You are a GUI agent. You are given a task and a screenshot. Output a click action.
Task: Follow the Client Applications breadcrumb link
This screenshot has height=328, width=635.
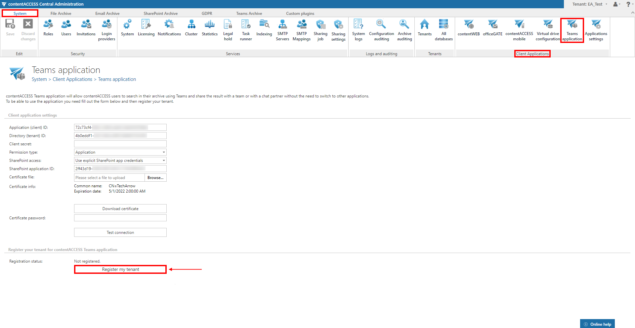[x=72, y=79]
